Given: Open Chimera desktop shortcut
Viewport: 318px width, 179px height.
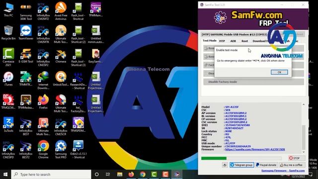Looking at the screenshot, I should (x=61, y=56).
